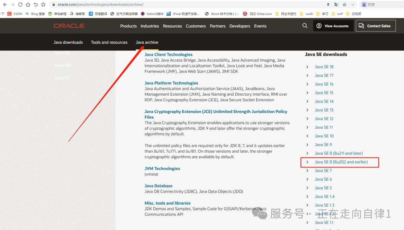This screenshot has height=230, width=404.
Task: Click the View Accounts button
Action: click(333, 26)
